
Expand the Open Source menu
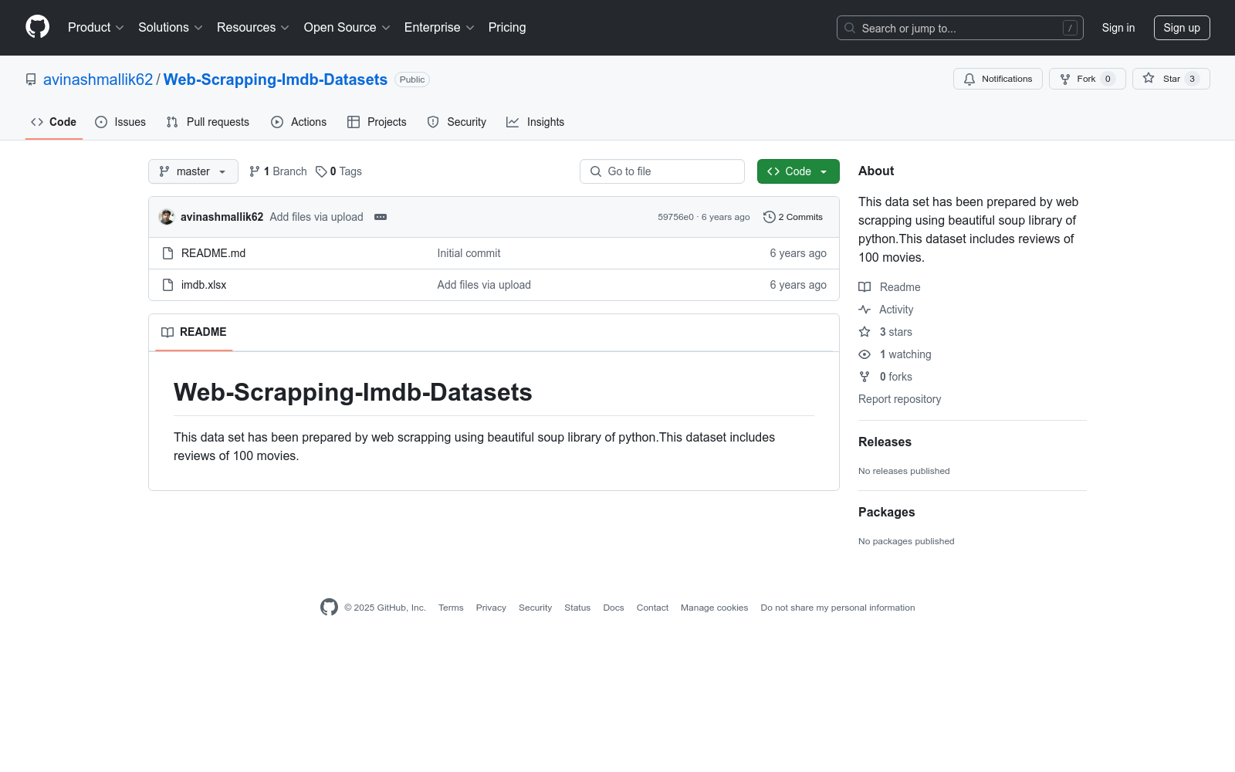point(347,27)
